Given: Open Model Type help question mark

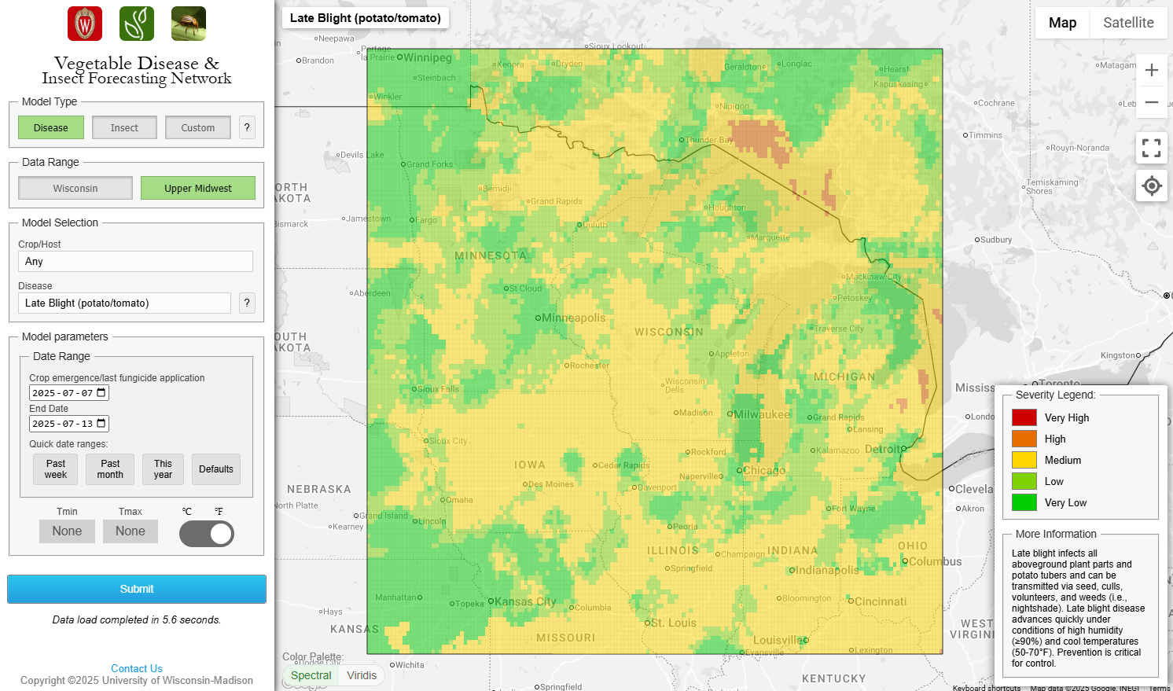Looking at the screenshot, I should 247,127.
